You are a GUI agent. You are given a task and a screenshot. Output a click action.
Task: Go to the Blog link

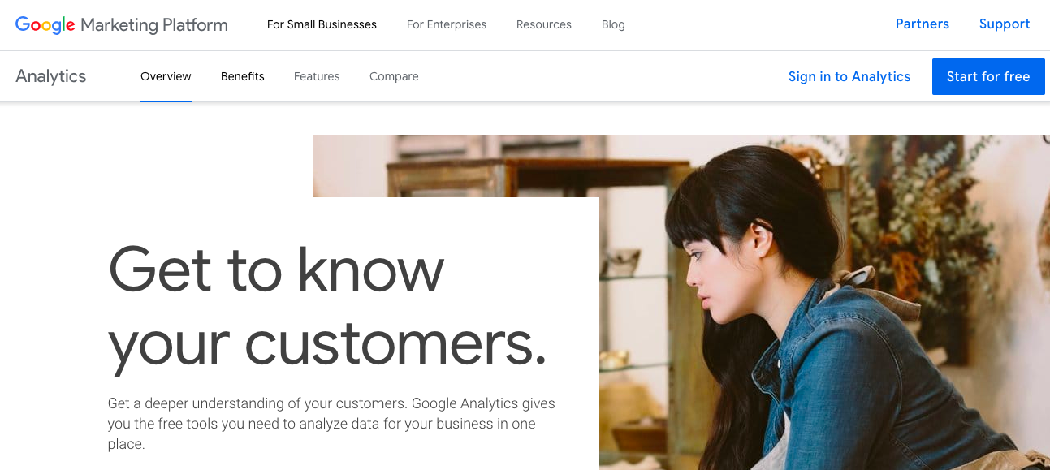[613, 24]
